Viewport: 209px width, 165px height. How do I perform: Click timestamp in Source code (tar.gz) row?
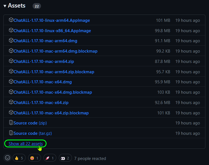click(x=188, y=133)
